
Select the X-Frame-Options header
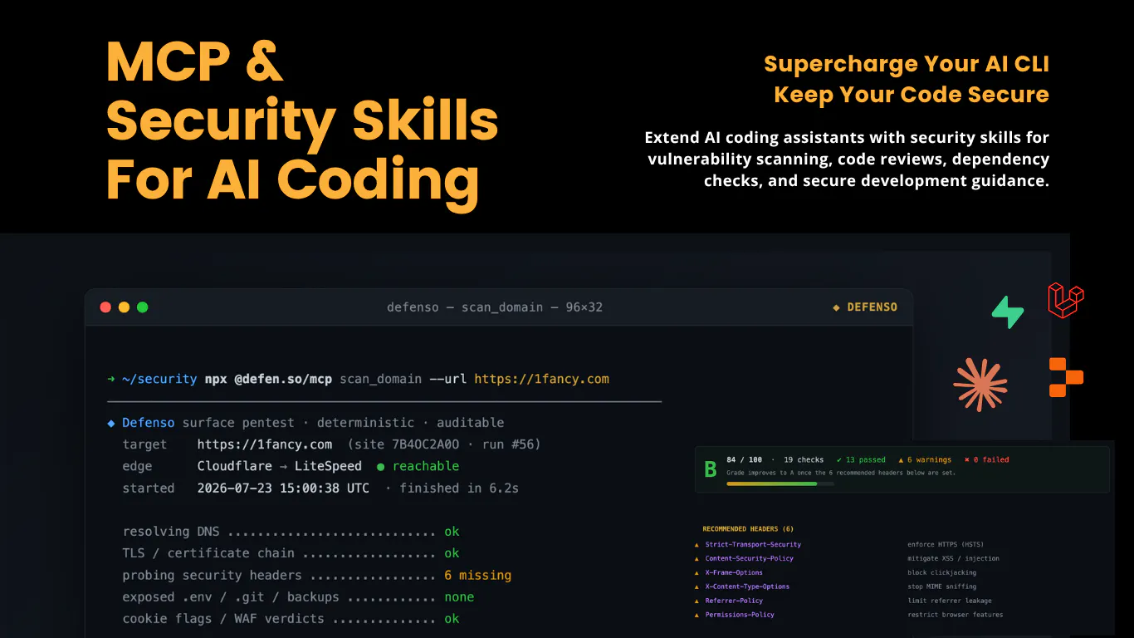point(734,573)
